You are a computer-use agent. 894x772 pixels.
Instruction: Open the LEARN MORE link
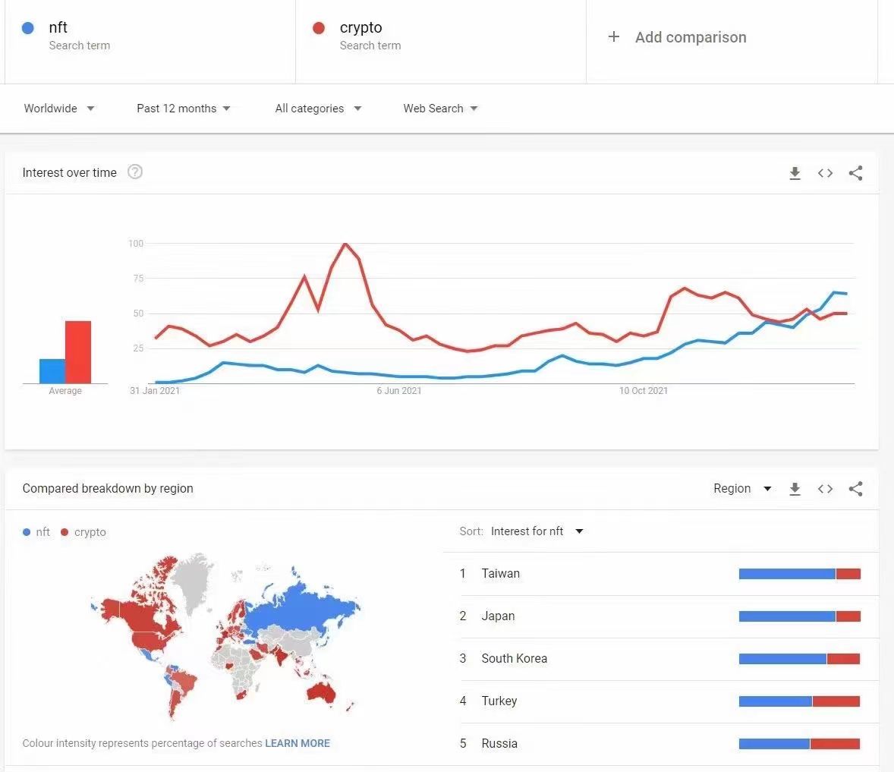[x=297, y=743]
